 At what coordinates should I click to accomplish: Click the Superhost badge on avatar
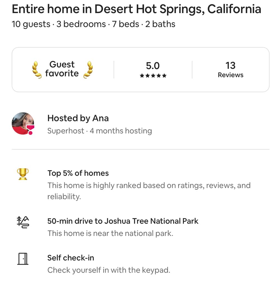pos(30,130)
